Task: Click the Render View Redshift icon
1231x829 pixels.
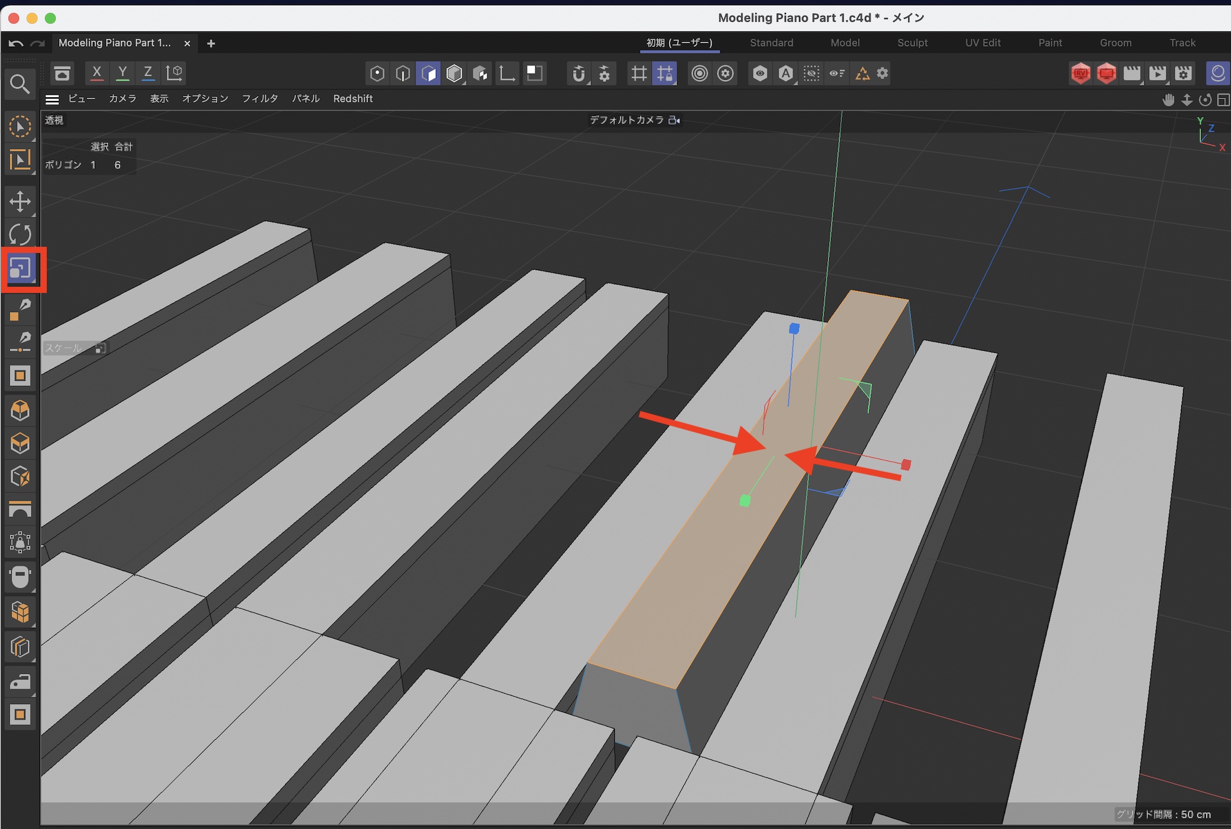Action: click(1081, 74)
